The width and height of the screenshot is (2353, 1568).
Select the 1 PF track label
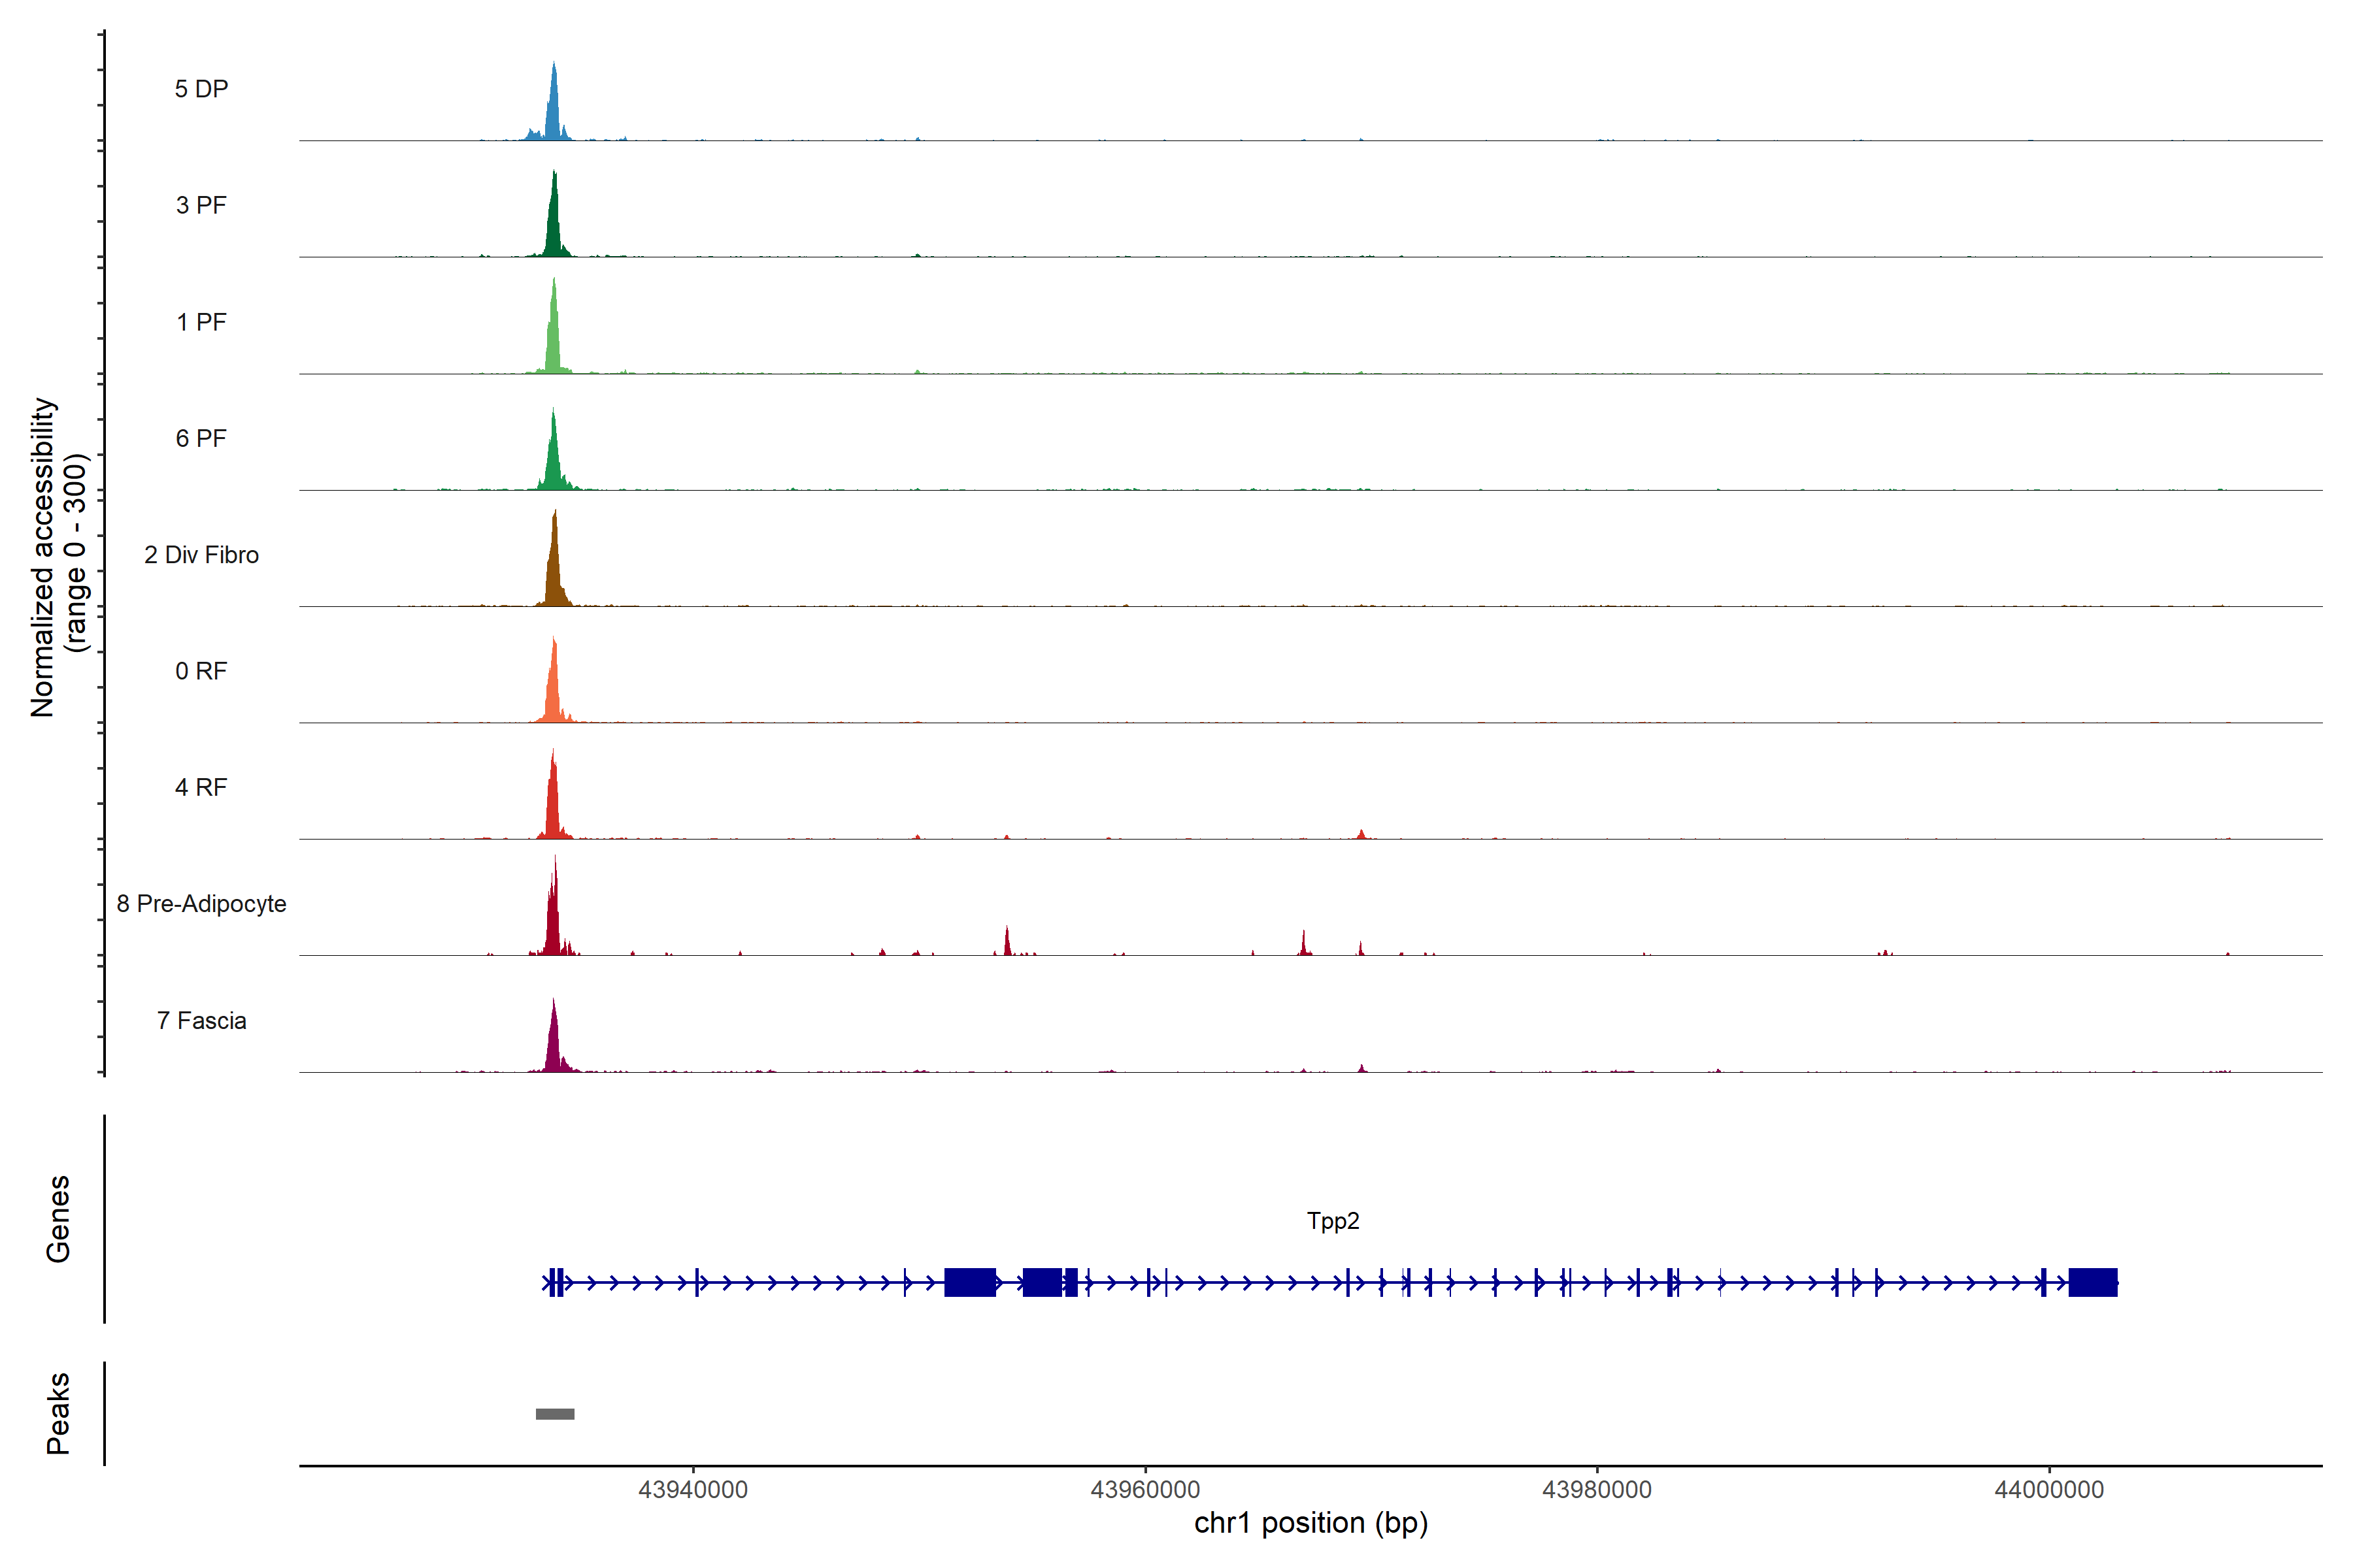click(201, 322)
